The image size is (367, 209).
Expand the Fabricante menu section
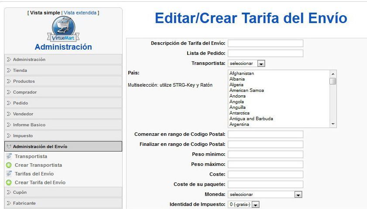pos(63,203)
